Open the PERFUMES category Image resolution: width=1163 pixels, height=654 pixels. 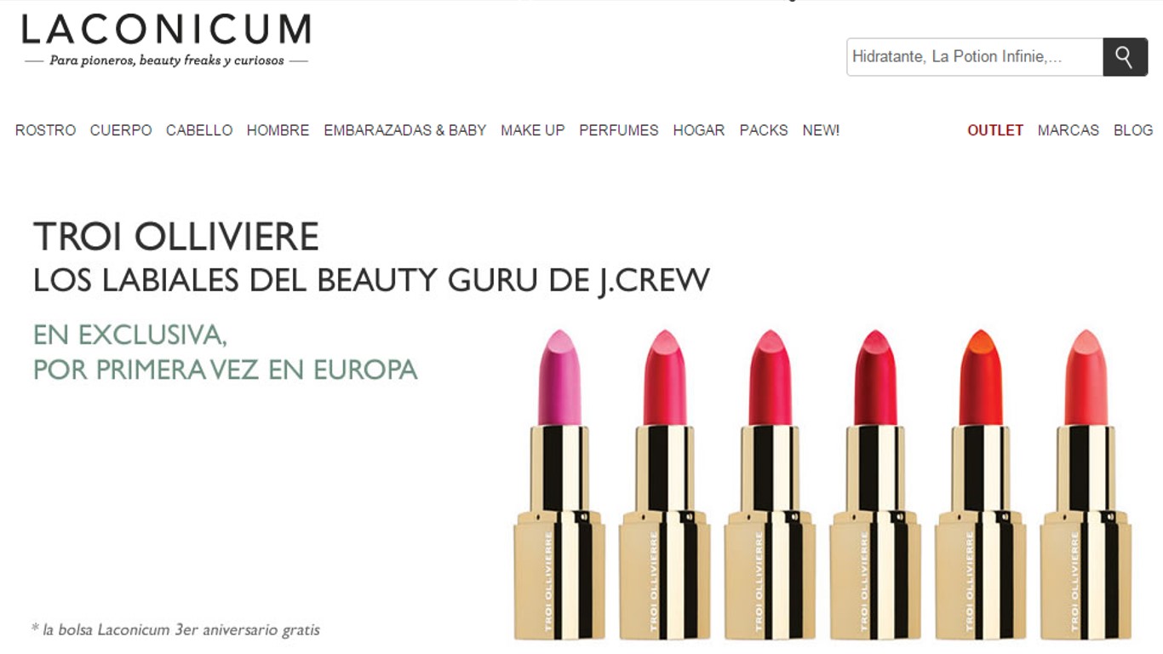[618, 130]
